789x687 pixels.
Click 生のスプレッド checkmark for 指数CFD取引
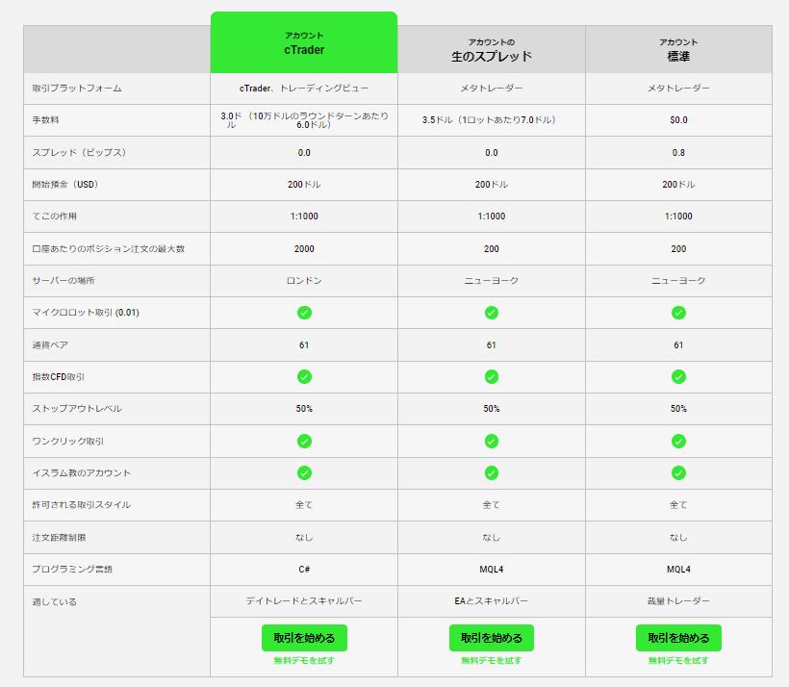click(x=491, y=376)
